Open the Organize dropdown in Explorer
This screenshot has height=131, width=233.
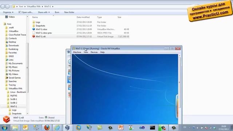pyautogui.click(x=8, y=12)
